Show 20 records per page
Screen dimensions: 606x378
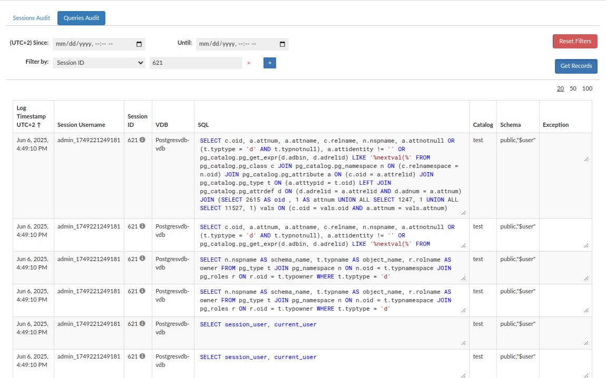click(x=560, y=88)
